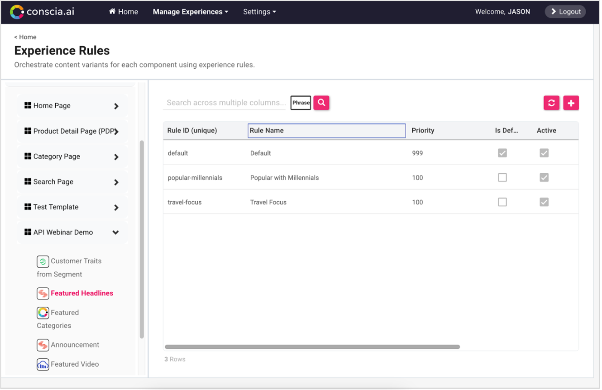Follow the Home breadcrumb link

click(x=25, y=37)
